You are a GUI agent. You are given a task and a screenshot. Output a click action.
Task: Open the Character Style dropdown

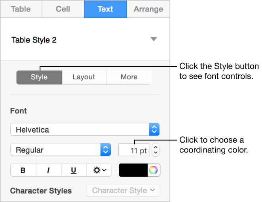[x=123, y=191]
